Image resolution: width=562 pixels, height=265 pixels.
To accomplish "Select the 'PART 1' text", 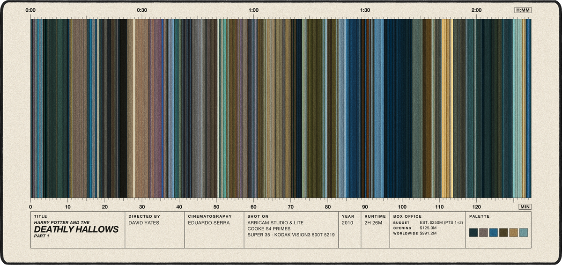I will pyautogui.click(x=42, y=236).
